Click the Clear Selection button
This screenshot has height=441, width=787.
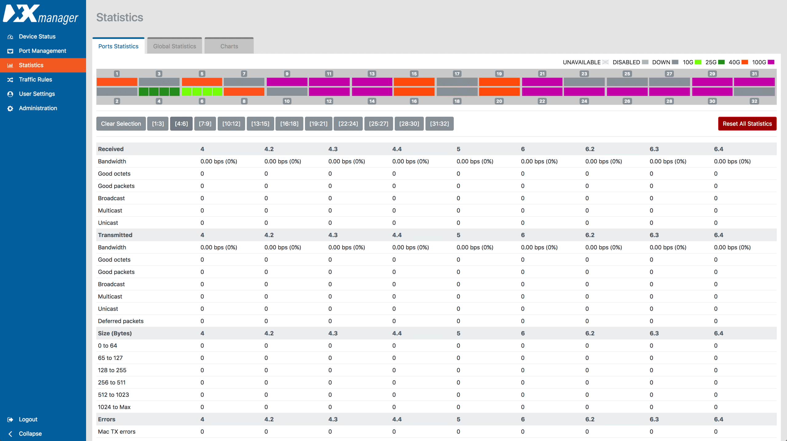(121, 124)
